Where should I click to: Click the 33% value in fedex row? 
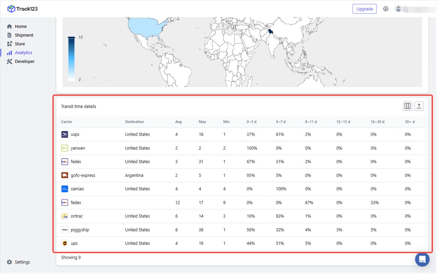pyautogui.click(x=375, y=203)
